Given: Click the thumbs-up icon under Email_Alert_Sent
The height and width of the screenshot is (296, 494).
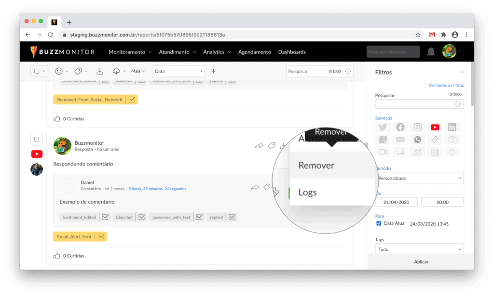Looking at the screenshot, I should click(57, 255).
